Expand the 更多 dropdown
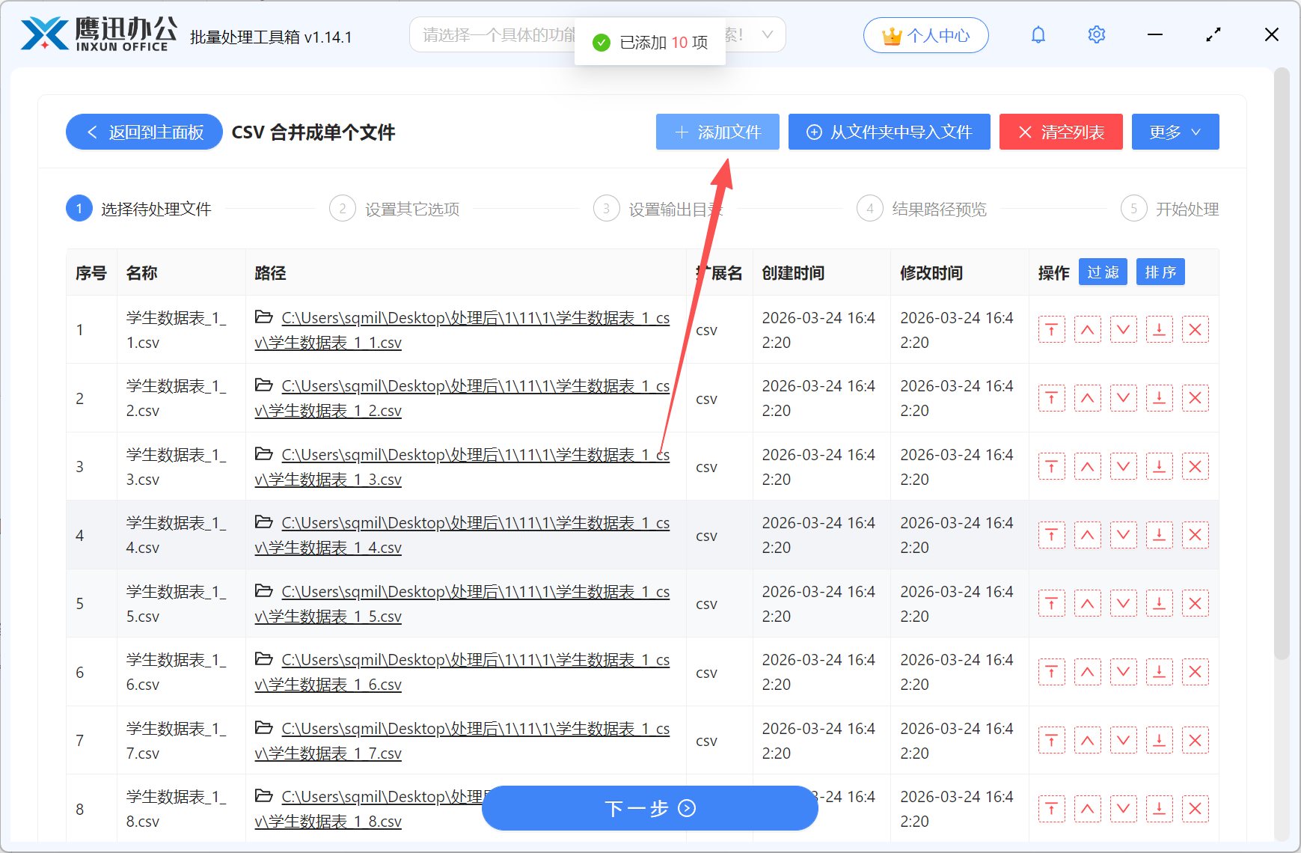 tap(1175, 132)
